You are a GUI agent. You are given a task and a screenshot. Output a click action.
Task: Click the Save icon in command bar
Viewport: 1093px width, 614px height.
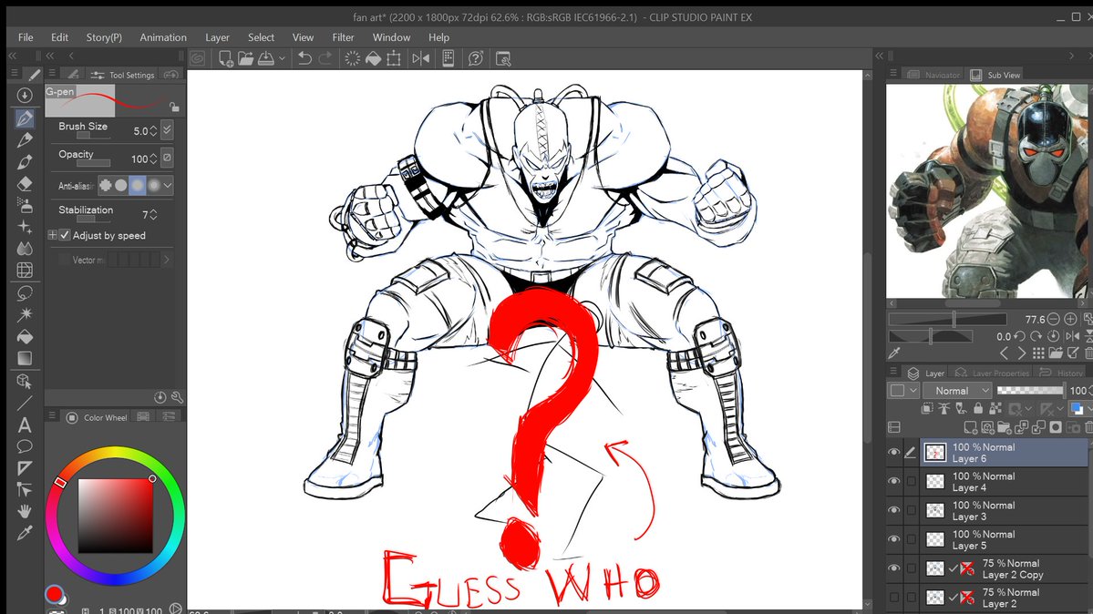[265, 58]
